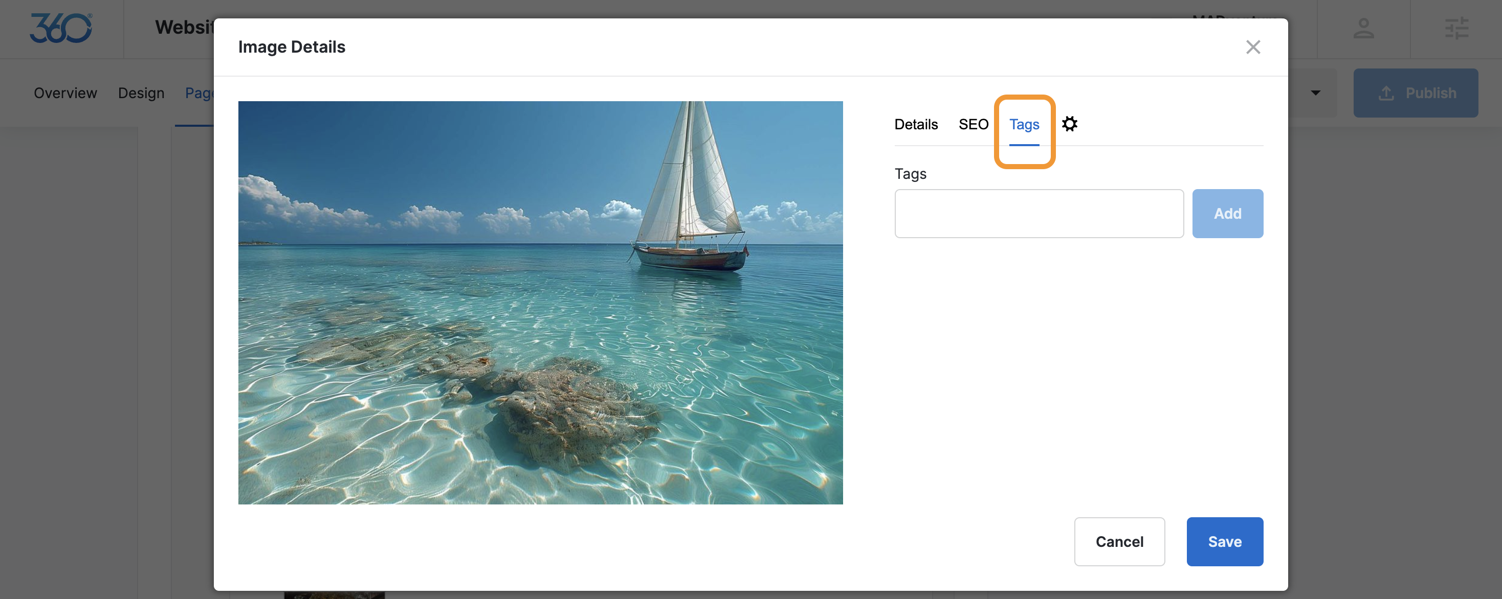1502x599 pixels.
Task: Click the 360 logo icon
Action: 61,28
